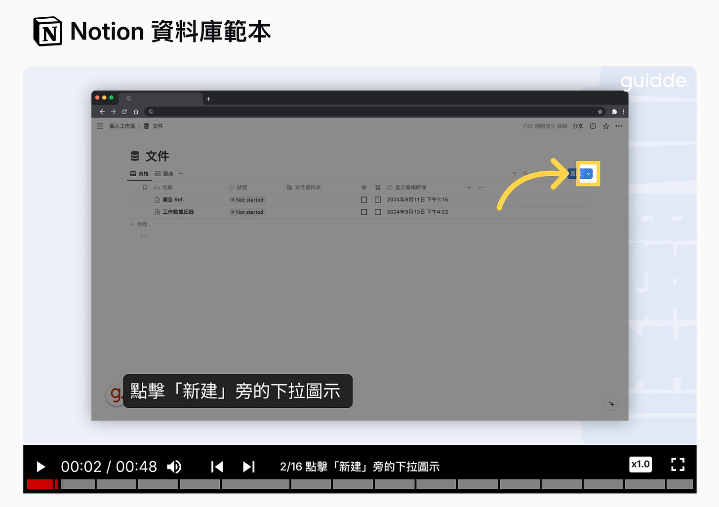This screenshot has height=507, width=719.
Task: Open the browser three-dot menu
Action: [623, 112]
